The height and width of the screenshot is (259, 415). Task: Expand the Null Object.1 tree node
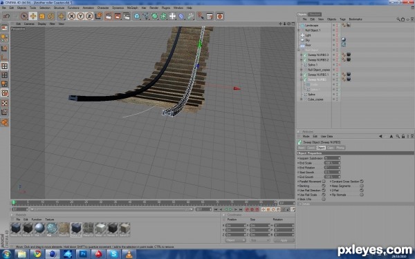coord(299,30)
